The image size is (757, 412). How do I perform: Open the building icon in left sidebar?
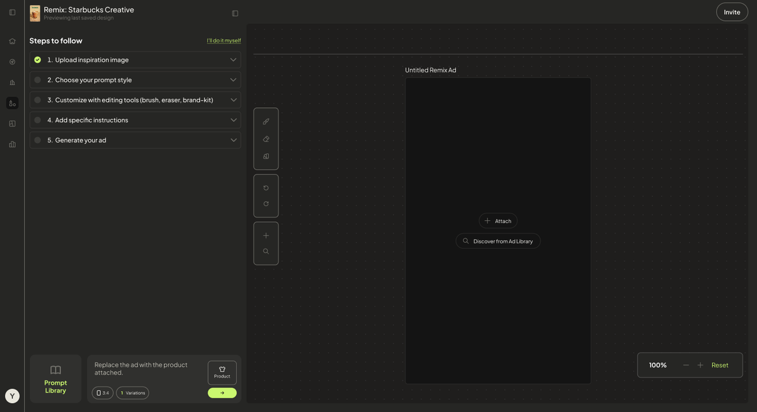[x=12, y=83]
